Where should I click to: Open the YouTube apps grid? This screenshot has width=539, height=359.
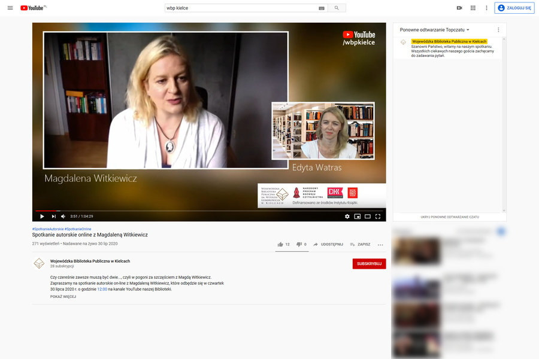(x=473, y=8)
